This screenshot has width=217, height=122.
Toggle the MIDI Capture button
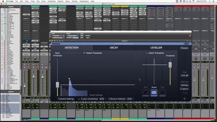coord(184,89)
